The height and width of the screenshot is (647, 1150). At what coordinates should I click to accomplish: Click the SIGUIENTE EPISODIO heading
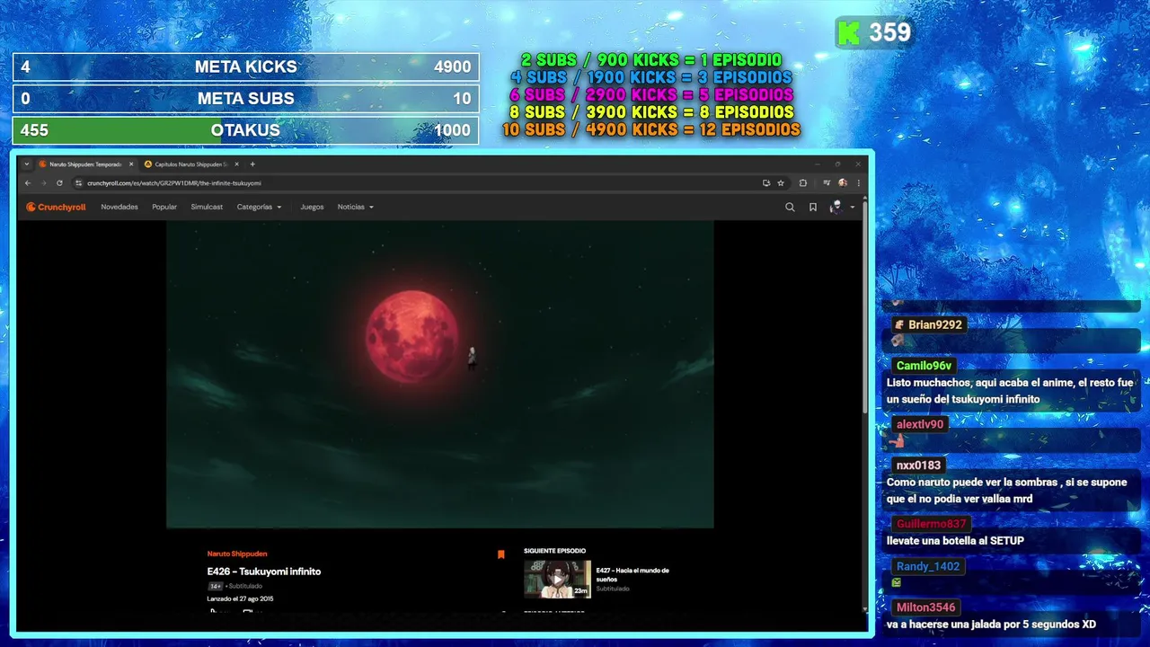[x=554, y=551]
